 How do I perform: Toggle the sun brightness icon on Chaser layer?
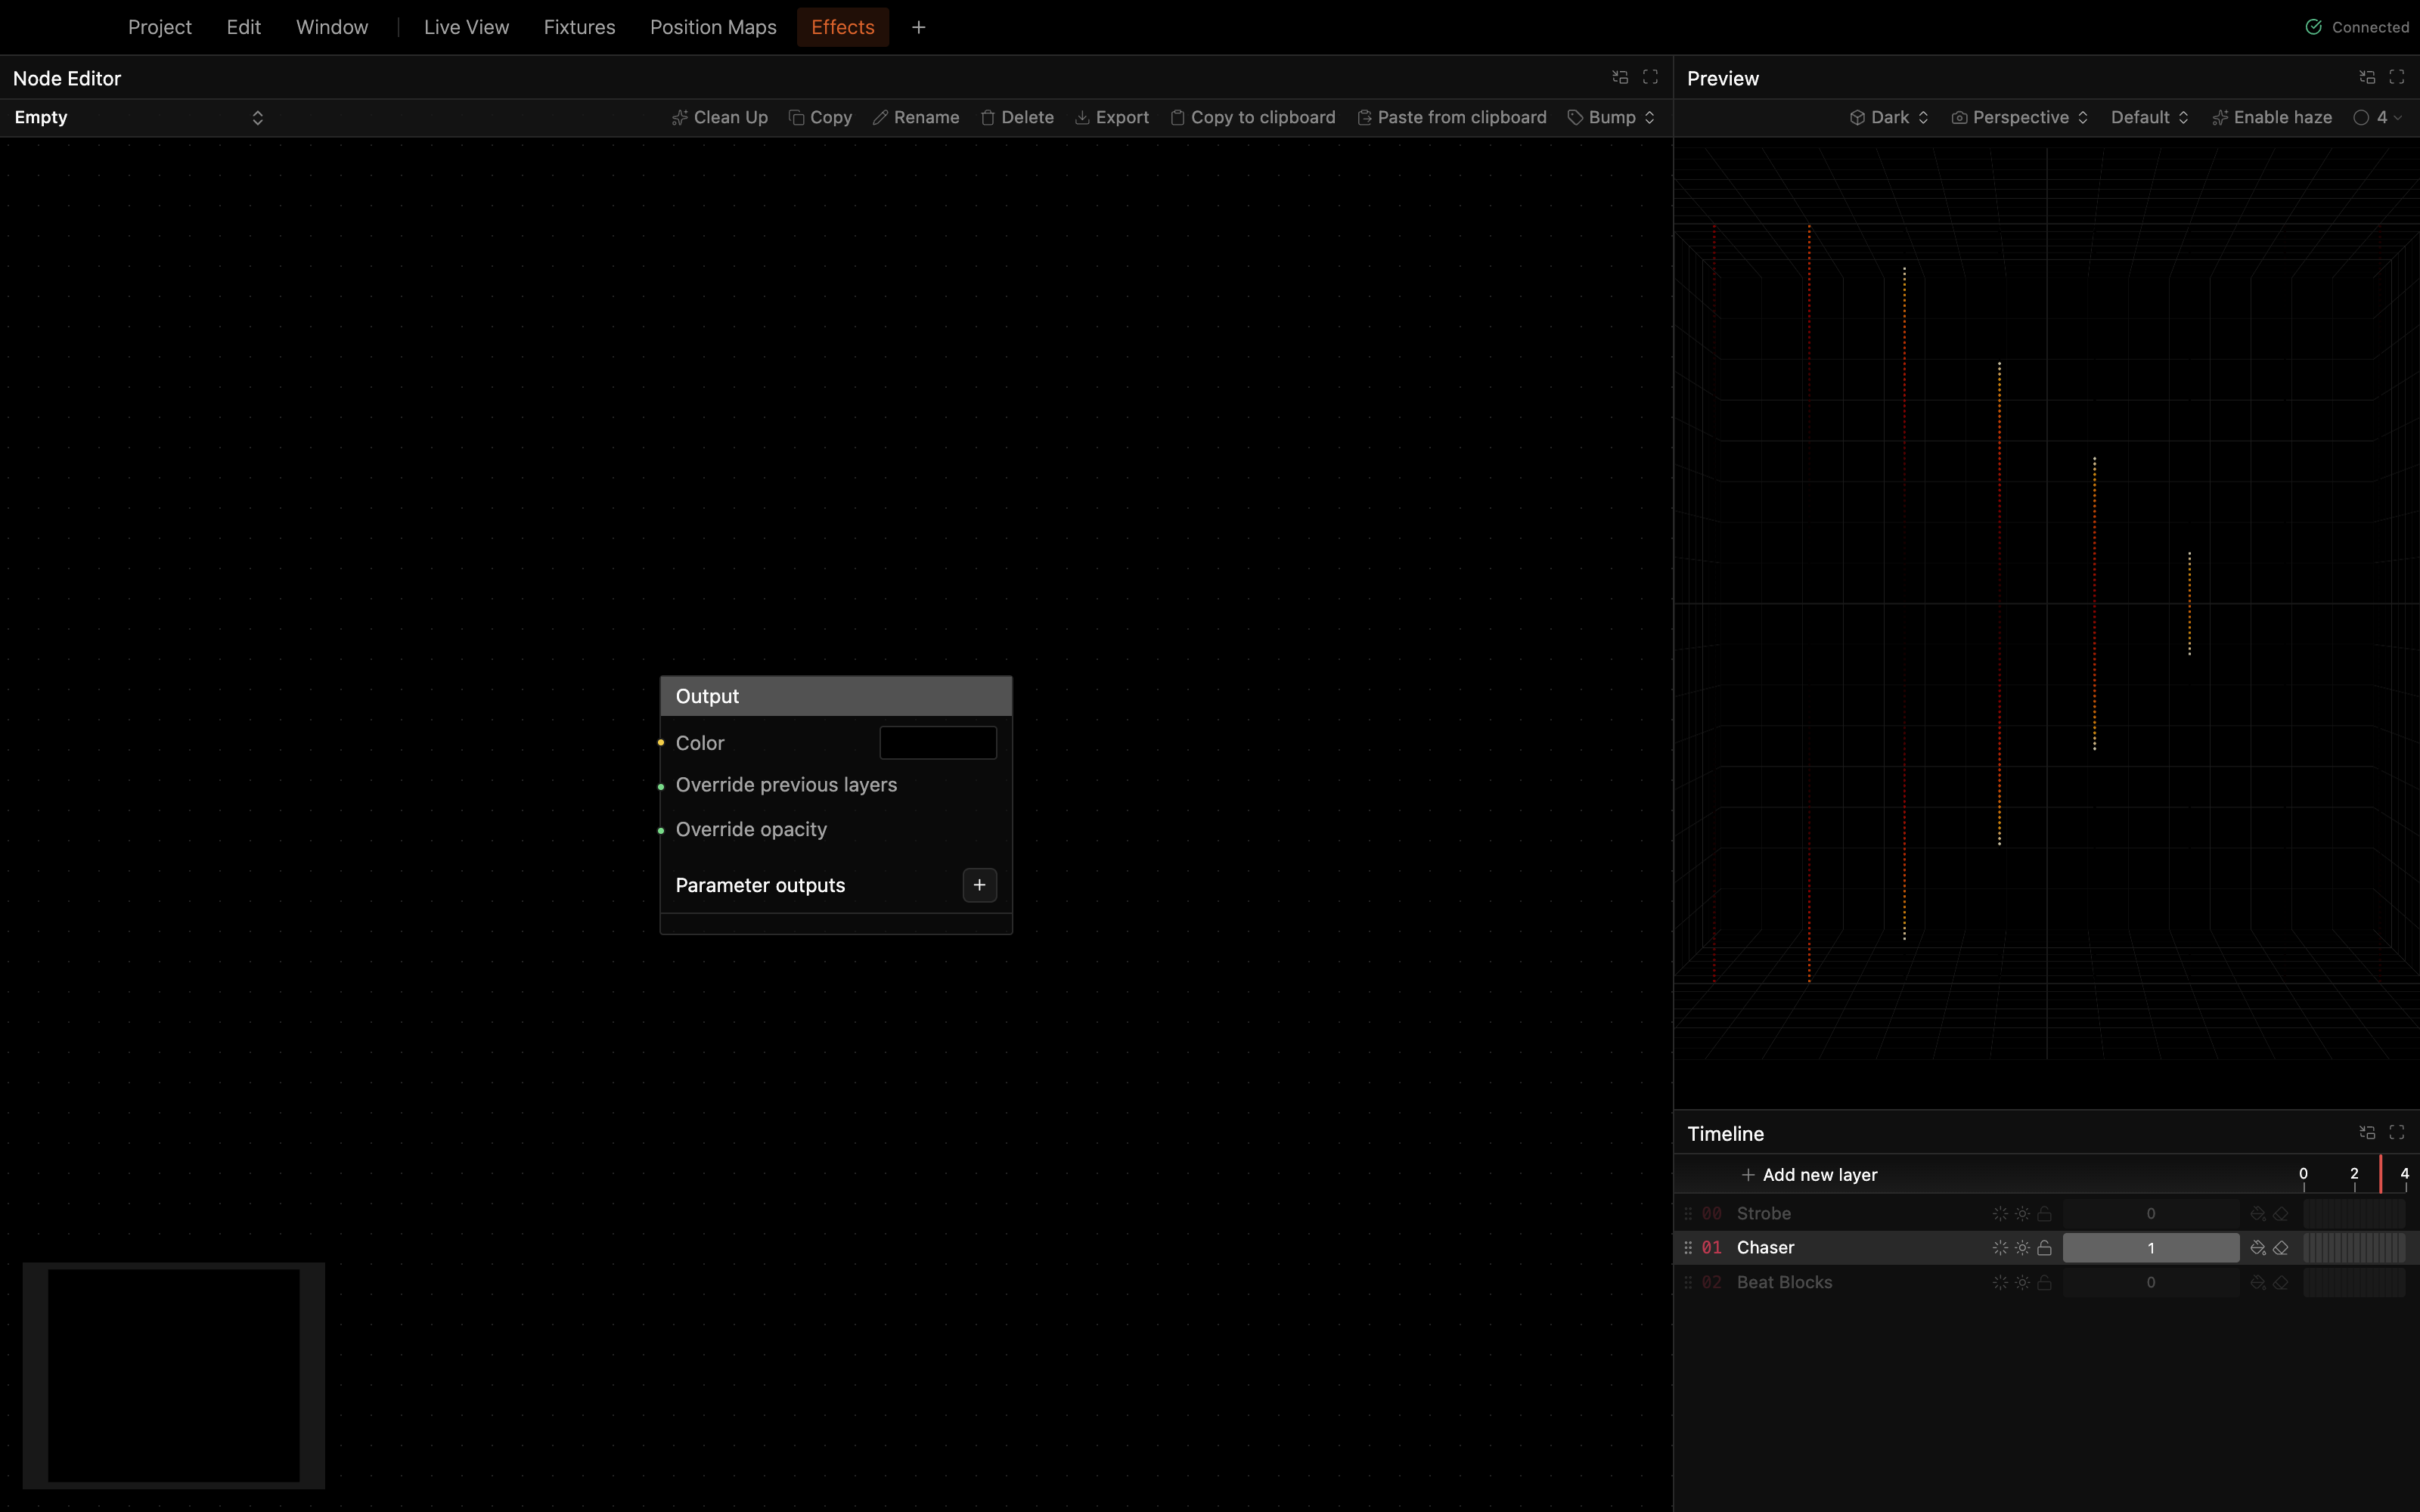[2022, 1248]
